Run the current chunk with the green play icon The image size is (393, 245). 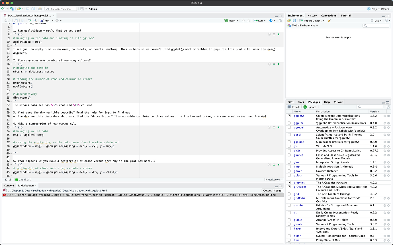point(279,34)
